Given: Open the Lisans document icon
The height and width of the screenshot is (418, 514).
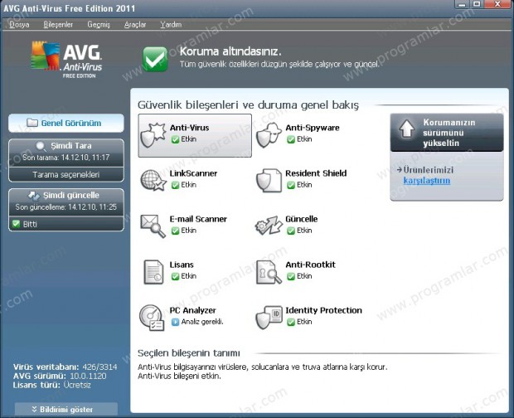Looking at the screenshot, I should click(153, 272).
